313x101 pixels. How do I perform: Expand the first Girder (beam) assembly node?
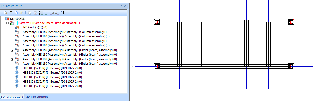coord(12,50)
